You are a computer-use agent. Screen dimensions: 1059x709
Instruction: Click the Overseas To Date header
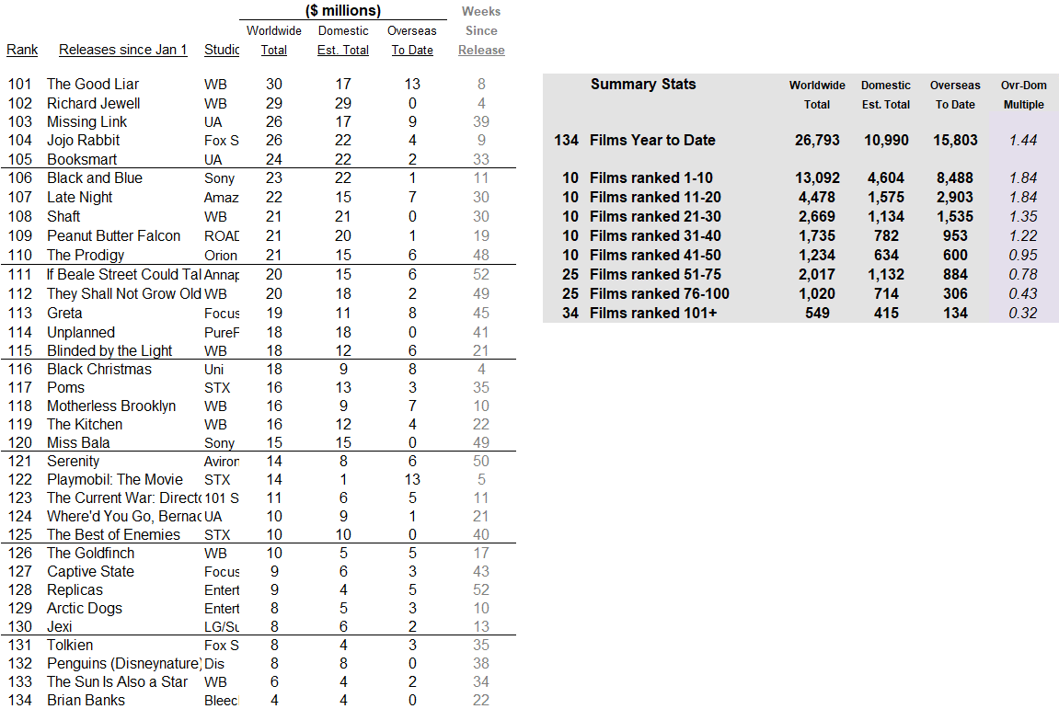pos(412,40)
